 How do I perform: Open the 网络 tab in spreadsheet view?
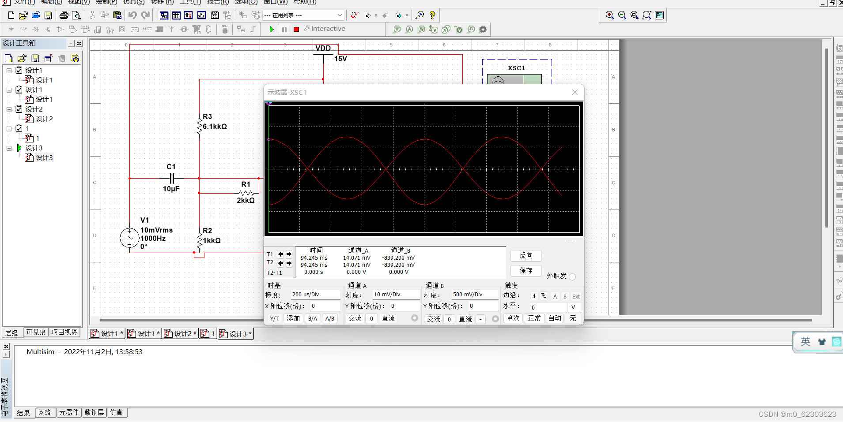(x=45, y=413)
